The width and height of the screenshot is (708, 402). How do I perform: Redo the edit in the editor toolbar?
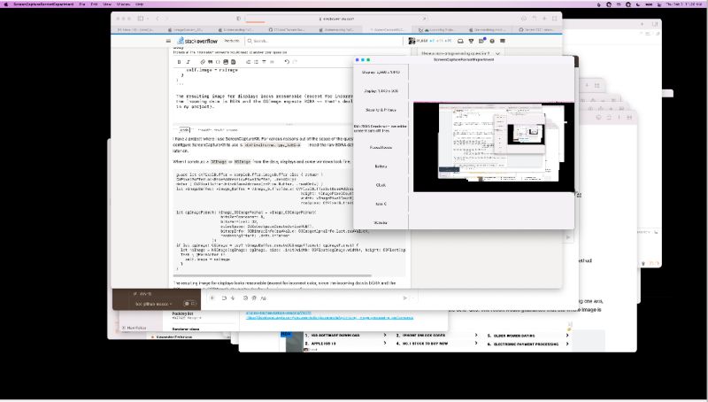295,62
